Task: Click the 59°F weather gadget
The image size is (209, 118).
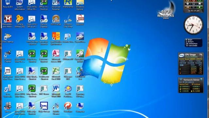Action: click(166, 10)
